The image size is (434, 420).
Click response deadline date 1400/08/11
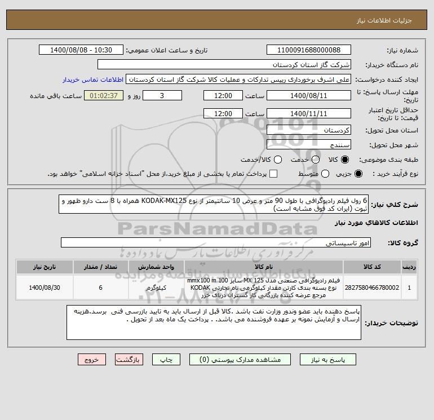pyautogui.click(x=309, y=95)
